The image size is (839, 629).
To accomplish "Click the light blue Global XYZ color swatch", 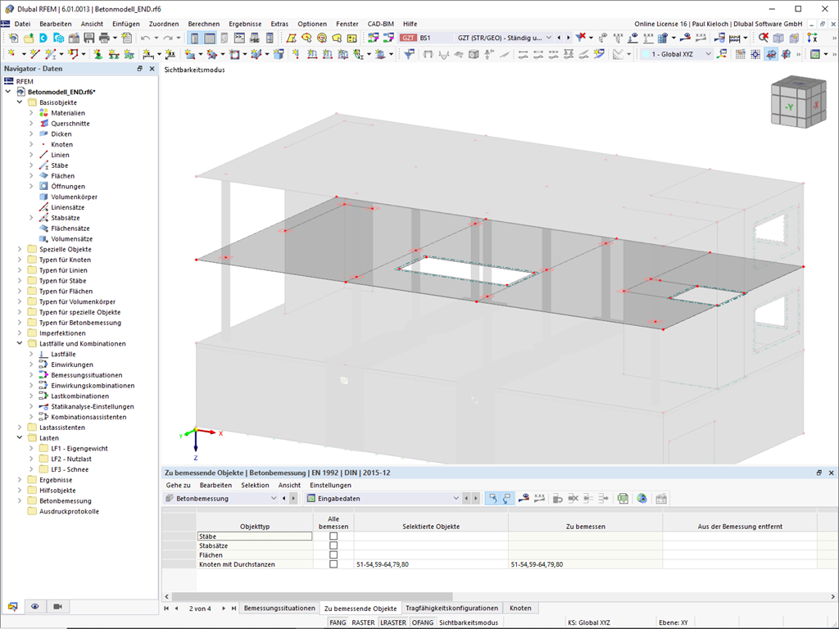I will pyautogui.click(x=646, y=54).
